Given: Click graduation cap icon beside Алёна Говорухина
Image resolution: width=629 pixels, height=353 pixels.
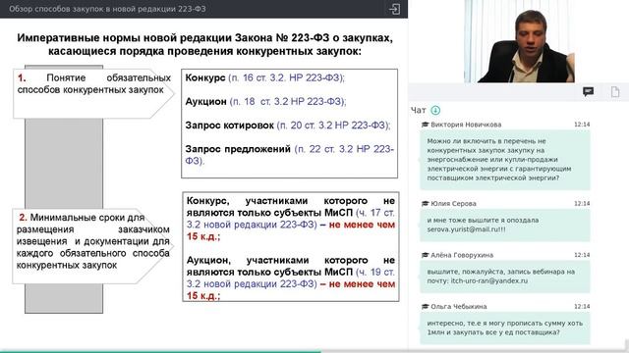Looking at the screenshot, I should coord(425,255).
